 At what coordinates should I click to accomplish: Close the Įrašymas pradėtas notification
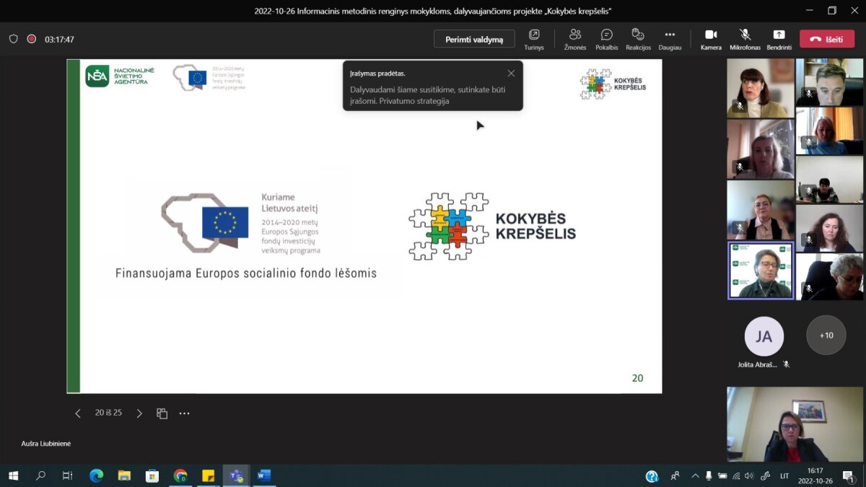tap(511, 73)
